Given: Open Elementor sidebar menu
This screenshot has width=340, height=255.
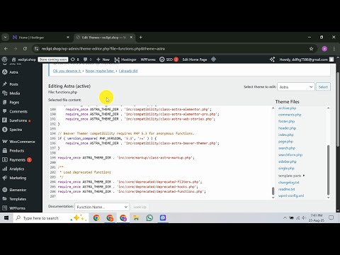Looking at the screenshot, I should pos(18,190).
